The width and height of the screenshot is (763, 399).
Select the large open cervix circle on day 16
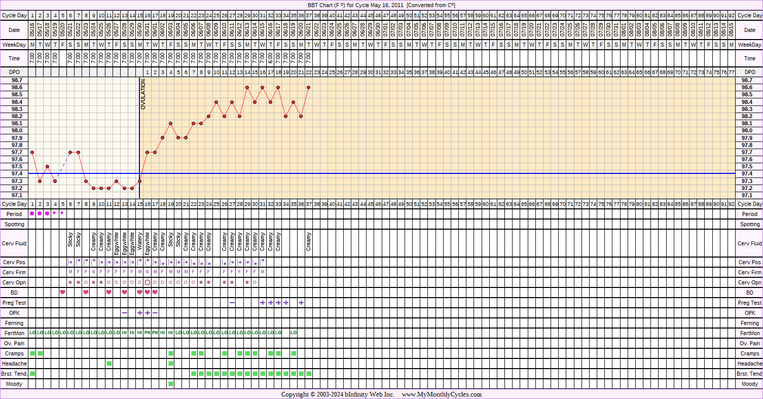coord(148,282)
